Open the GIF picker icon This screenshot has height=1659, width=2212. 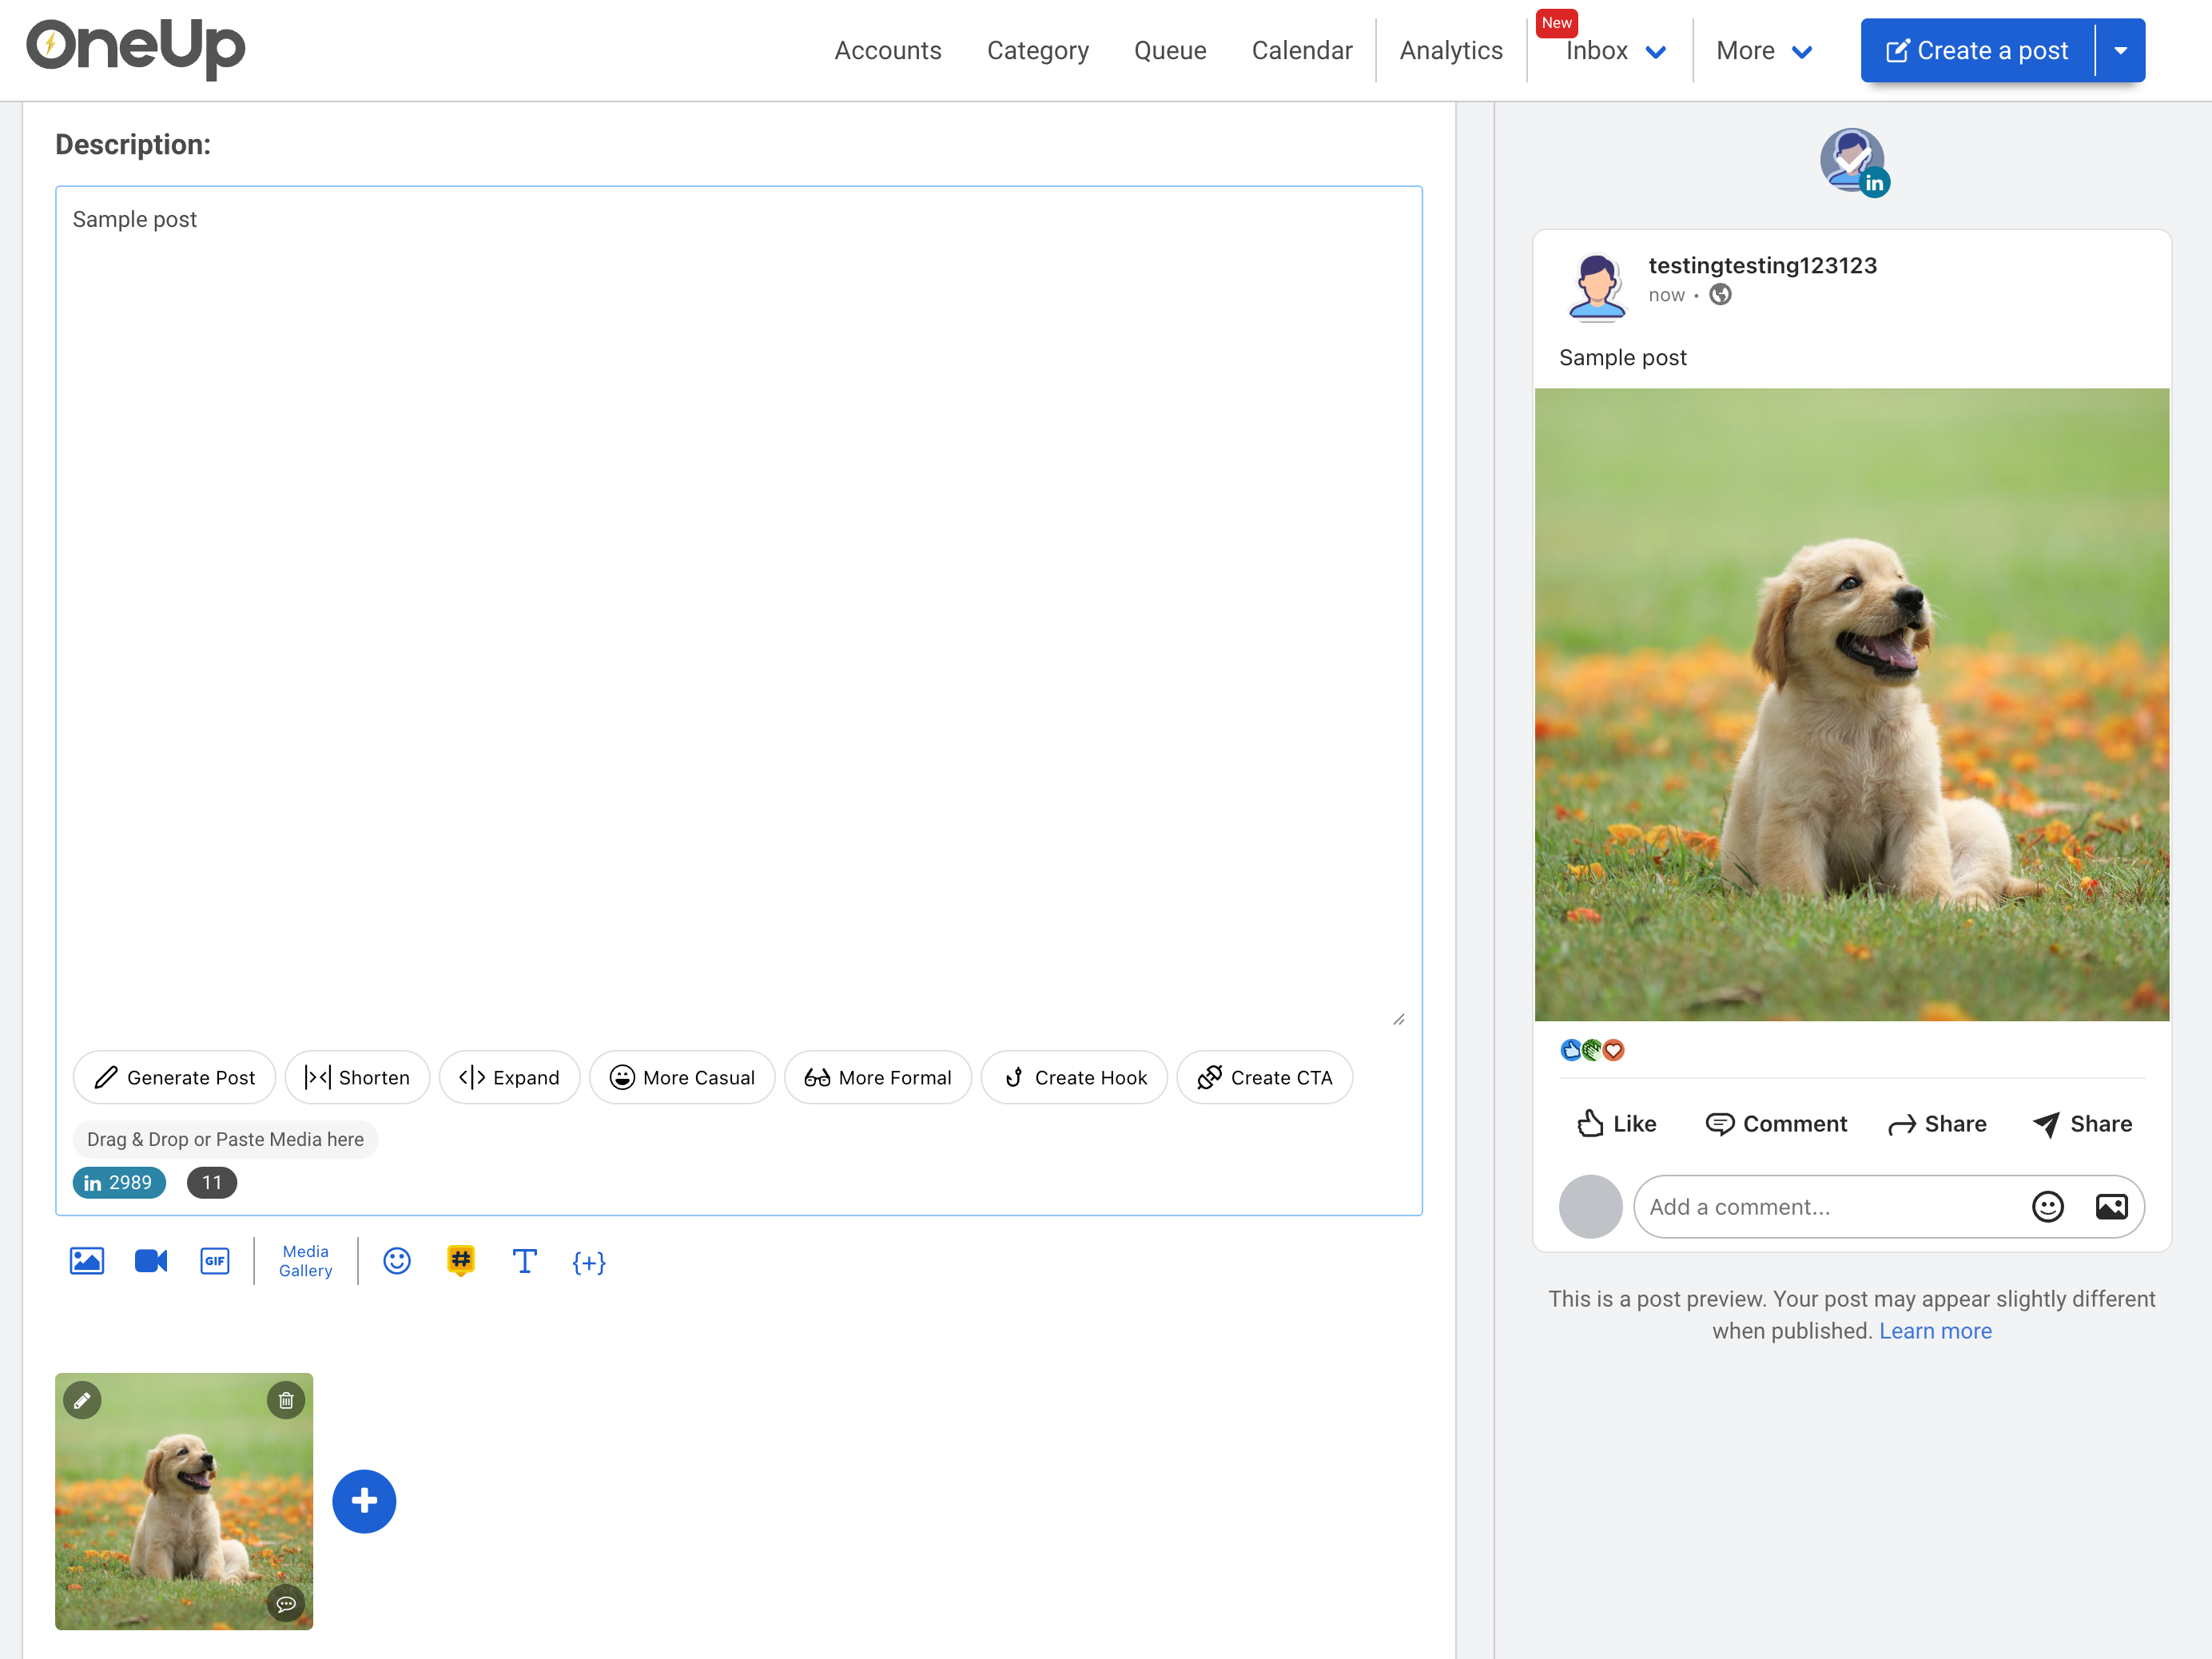[x=215, y=1261]
